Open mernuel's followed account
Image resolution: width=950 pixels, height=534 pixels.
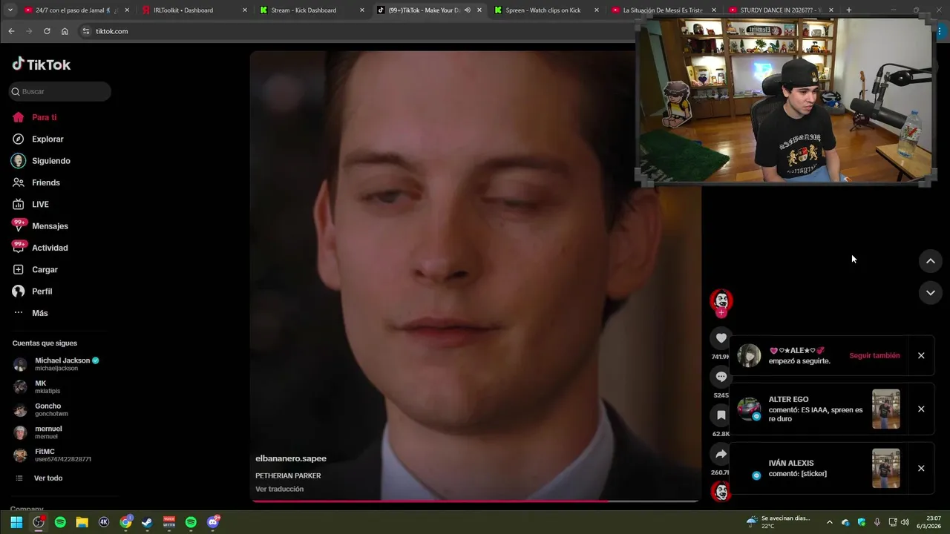coord(38,432)
